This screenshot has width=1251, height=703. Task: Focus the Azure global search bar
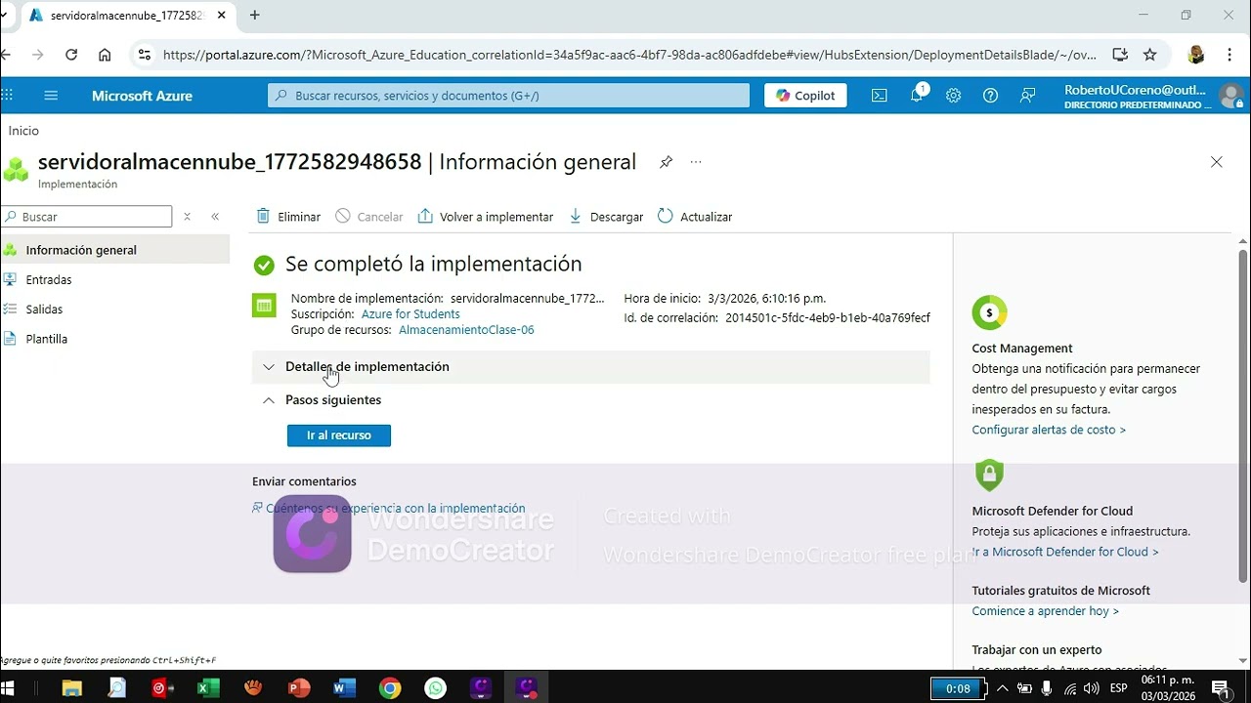[508, 96]
